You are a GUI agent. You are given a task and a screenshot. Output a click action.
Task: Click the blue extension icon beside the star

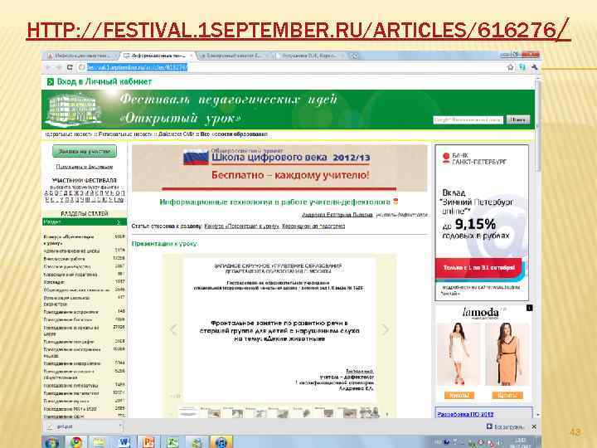click(x=522, y=67)
